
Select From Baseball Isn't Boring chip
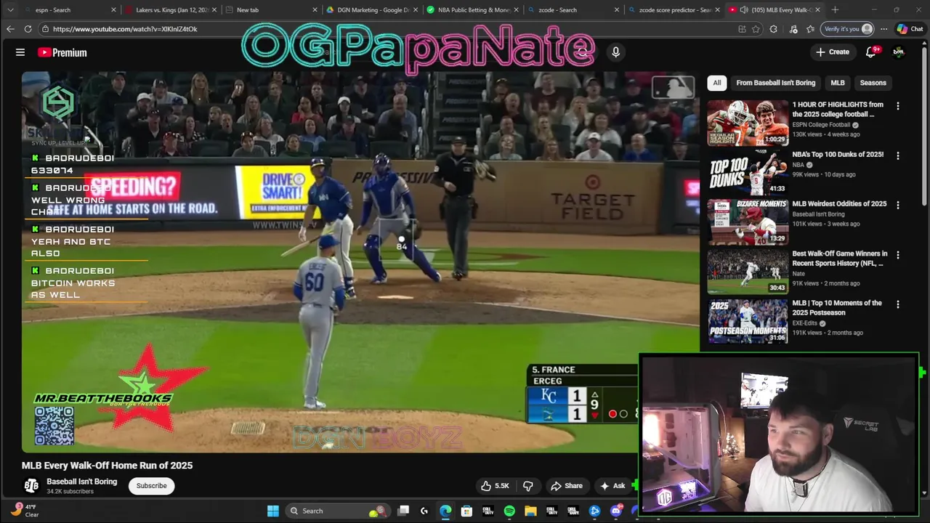pos(775,83)
